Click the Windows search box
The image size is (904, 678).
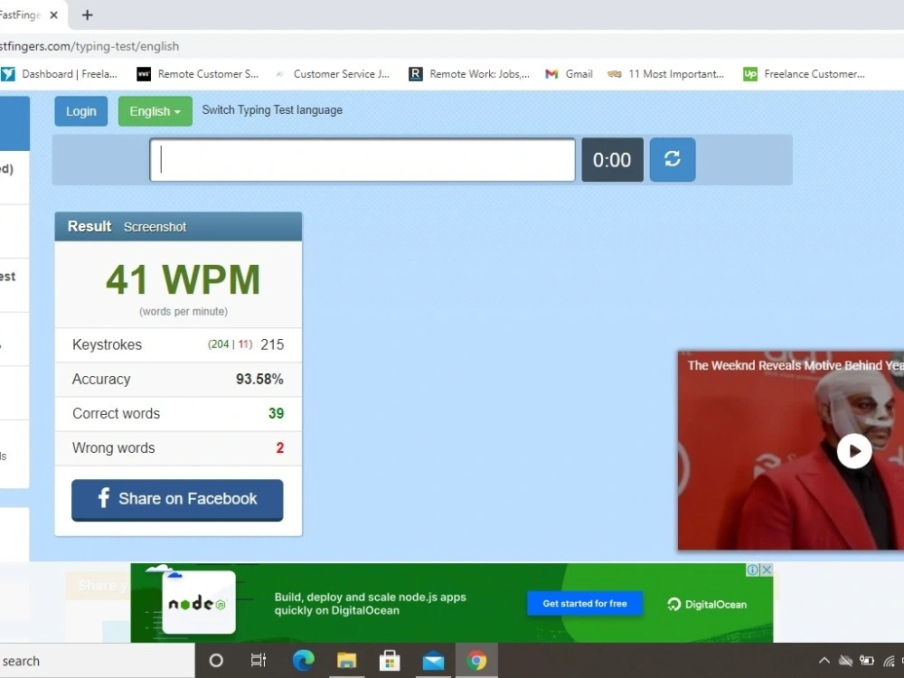[x=97, y=661]
